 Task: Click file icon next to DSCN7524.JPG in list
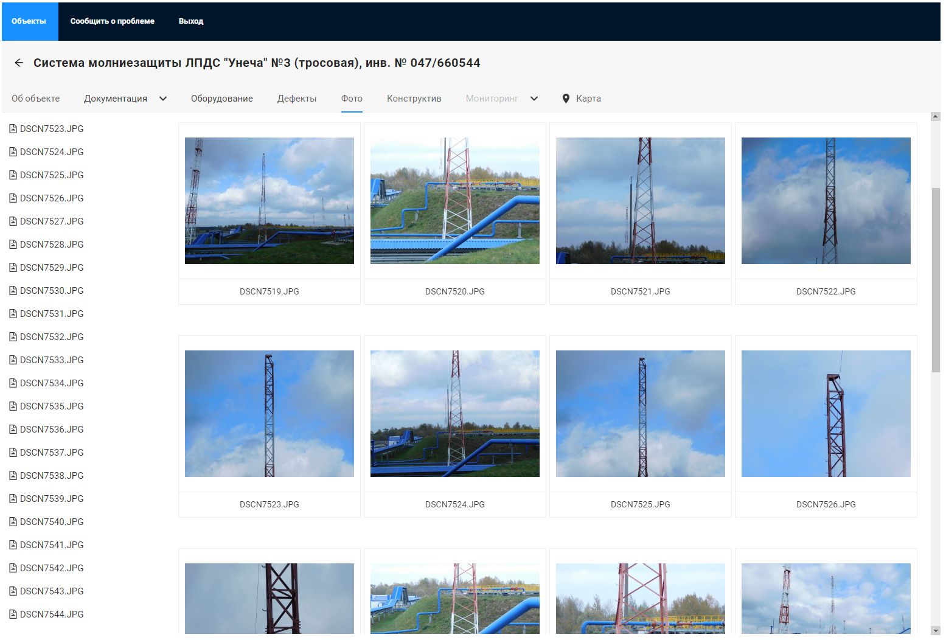[x=13, y=152]
